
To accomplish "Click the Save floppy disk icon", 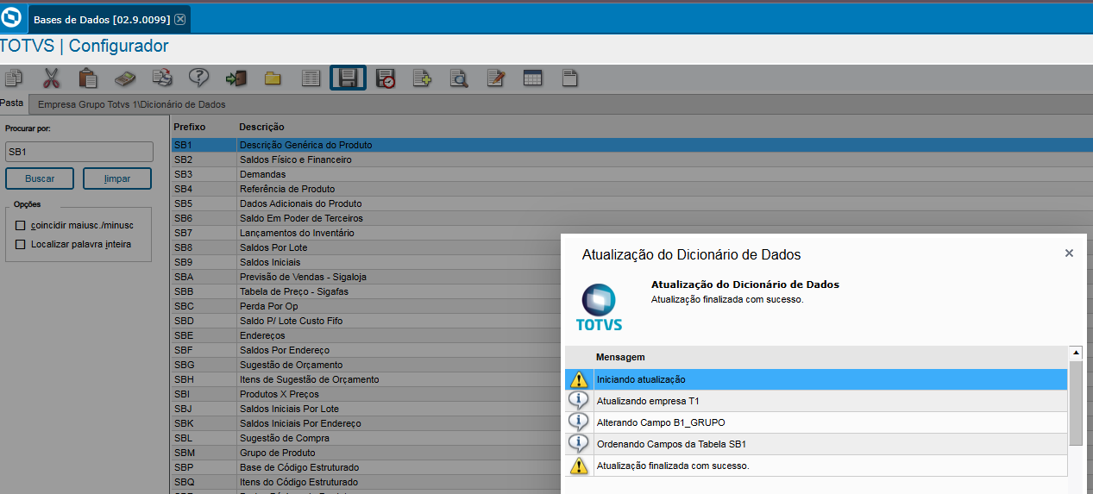I will coord(349,78).
